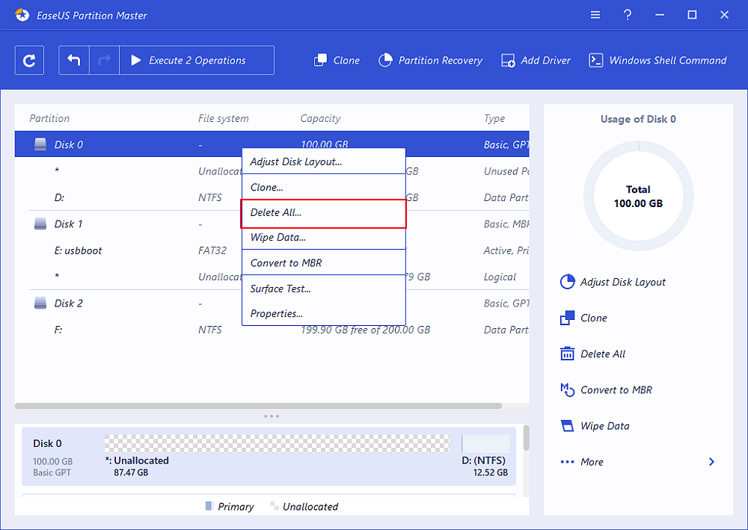
Task: Click Convert to MBR in right sidebar
Action: coord(616,390)
